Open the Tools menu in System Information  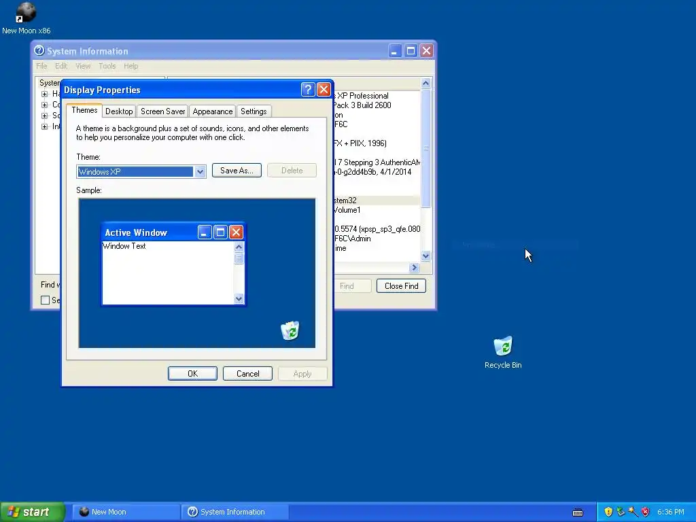(x=107, y=66)
